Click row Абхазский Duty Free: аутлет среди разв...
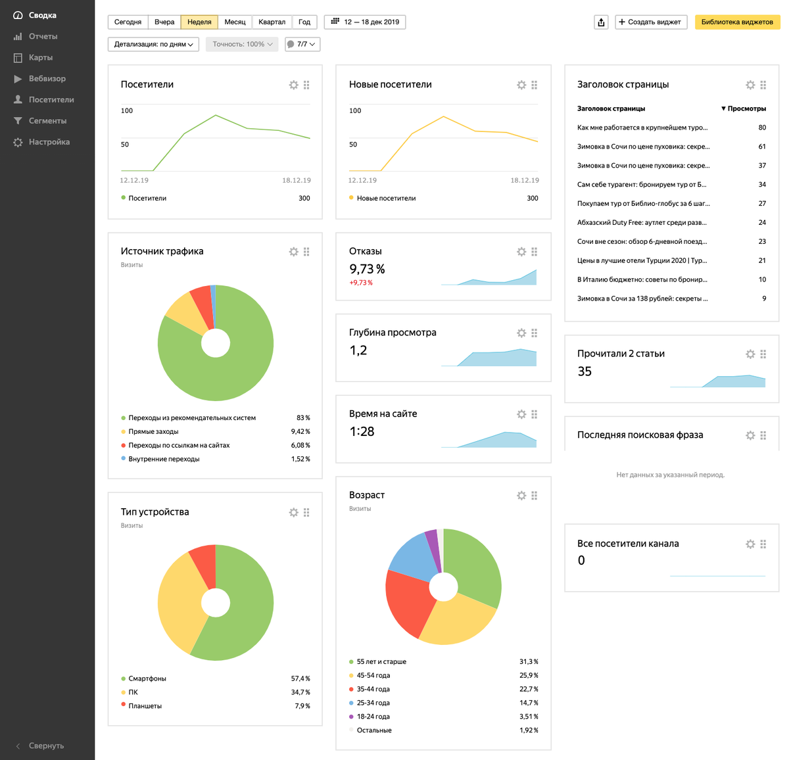Image resolution: width=789 pixels, height=760 pixels. (x=671, y=223)
